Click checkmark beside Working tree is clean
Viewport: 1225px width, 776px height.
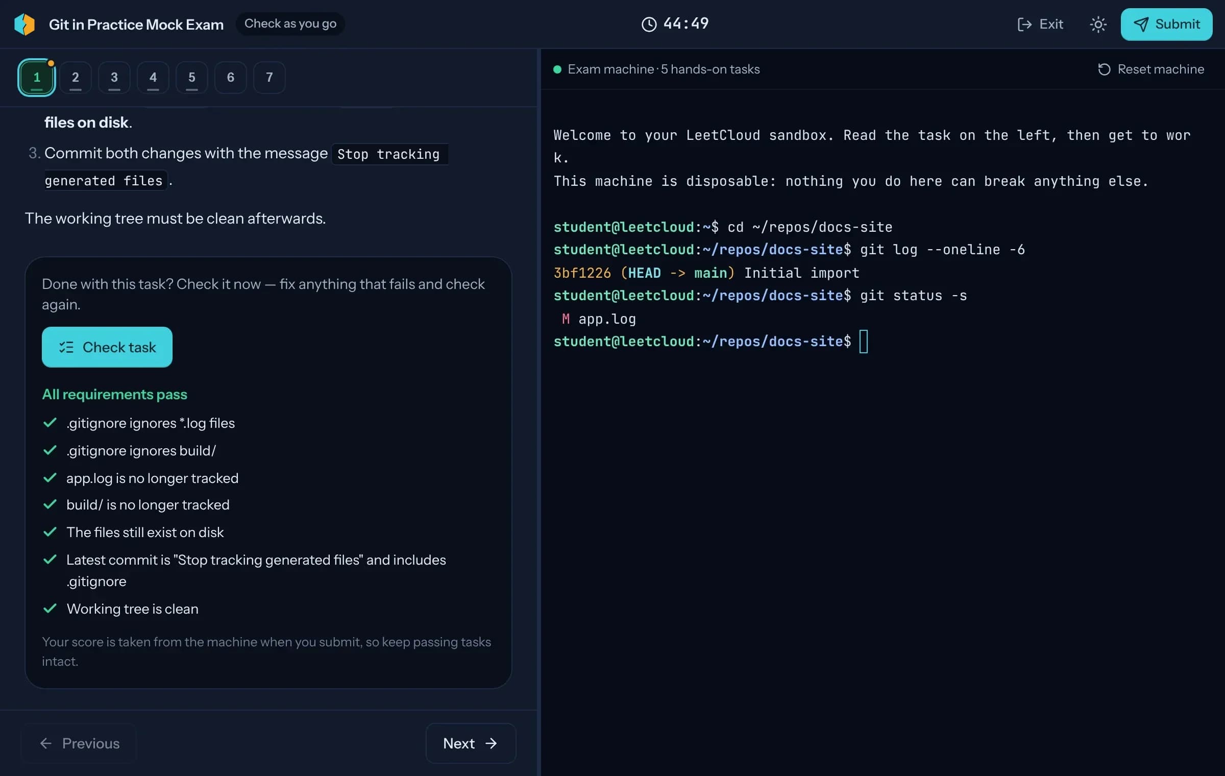pos(50,609)
